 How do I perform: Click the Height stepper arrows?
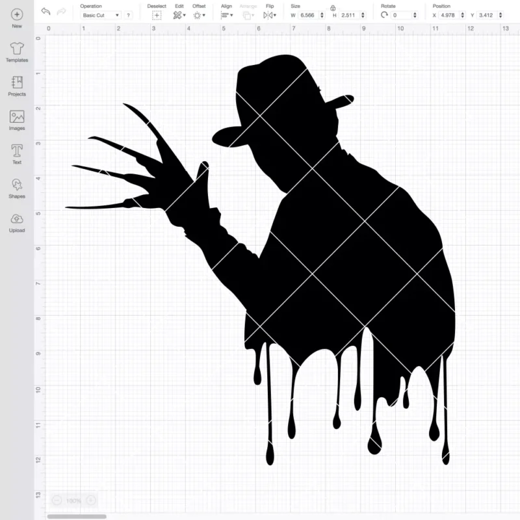(363, 15)
